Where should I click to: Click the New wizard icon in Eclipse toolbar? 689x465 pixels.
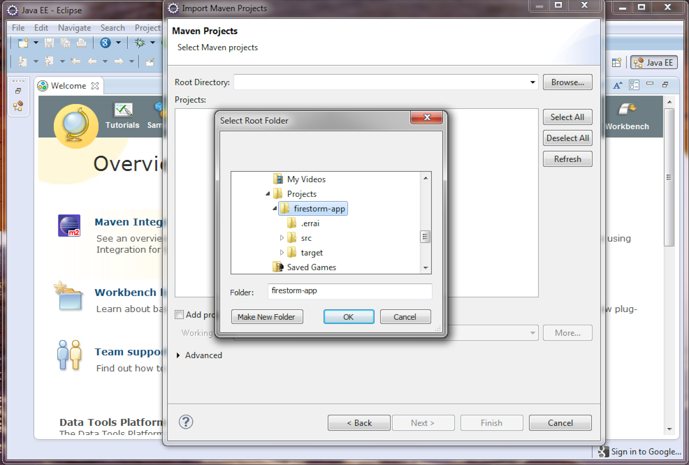pos(23,43)
